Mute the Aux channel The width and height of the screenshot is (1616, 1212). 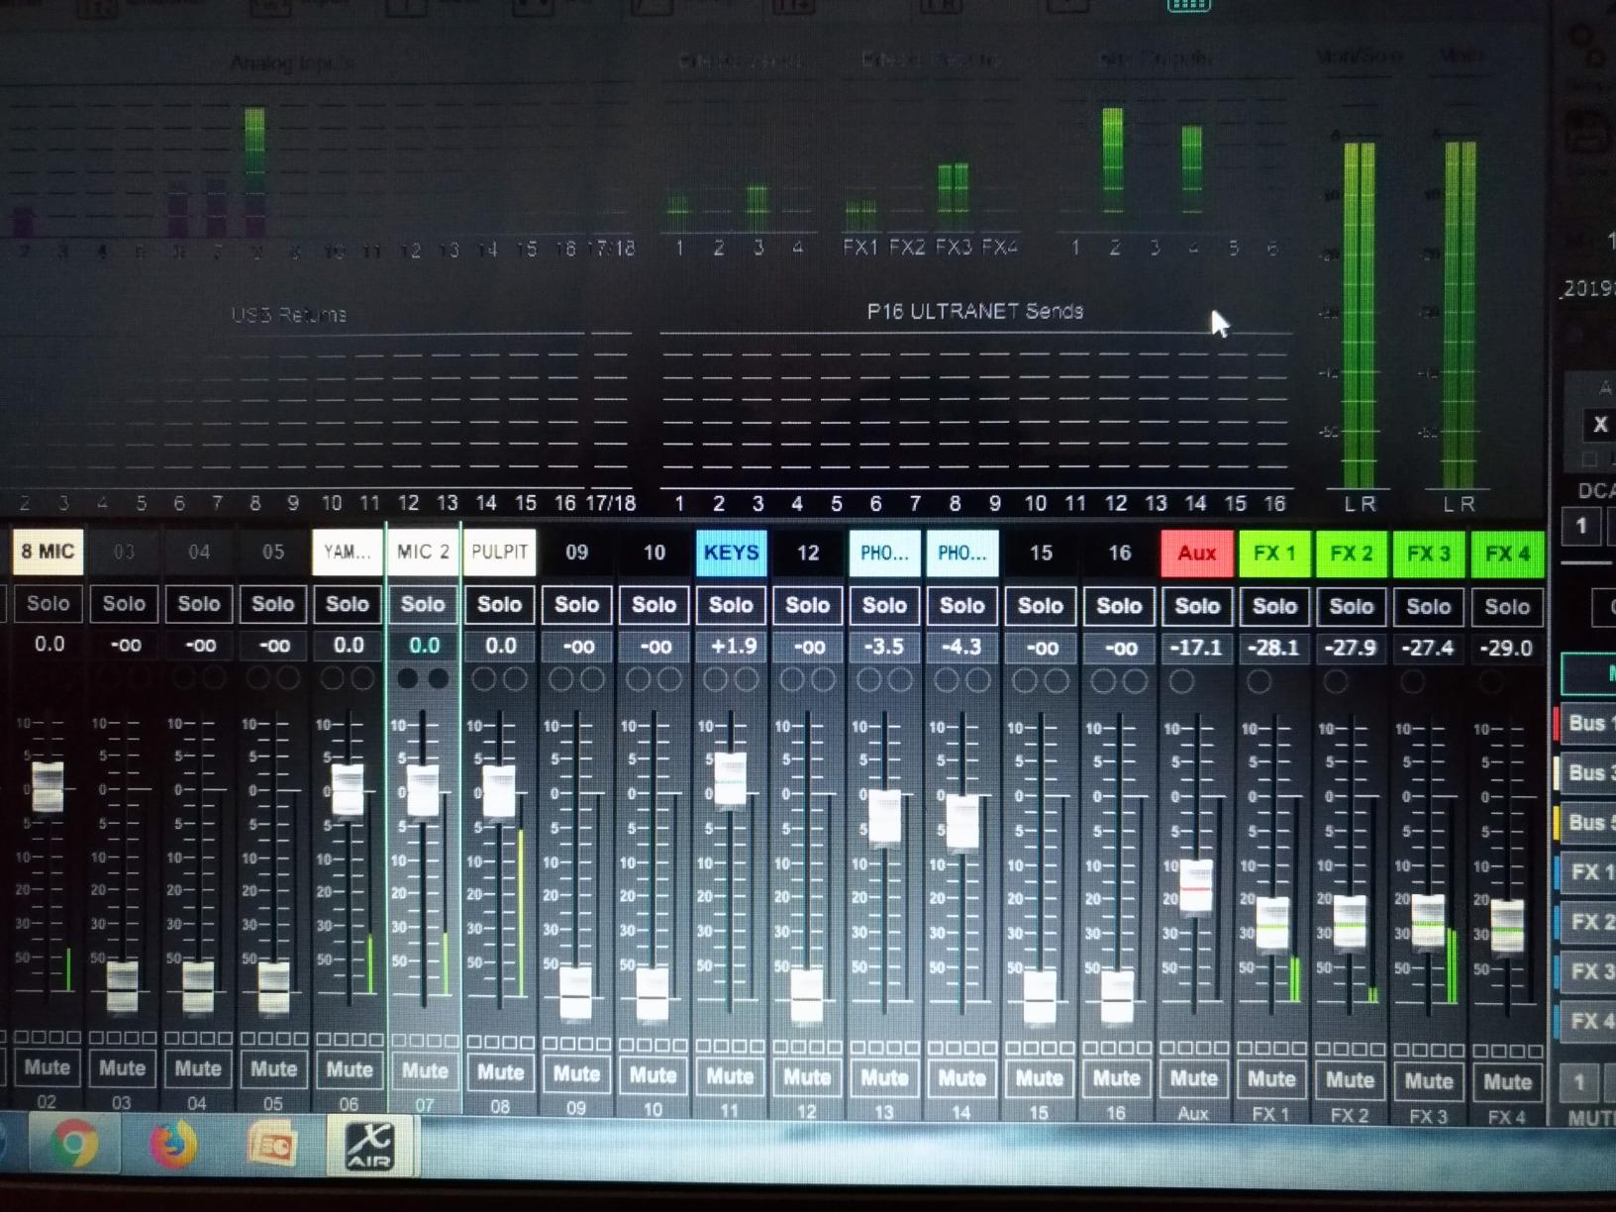coord(1193,1078)
